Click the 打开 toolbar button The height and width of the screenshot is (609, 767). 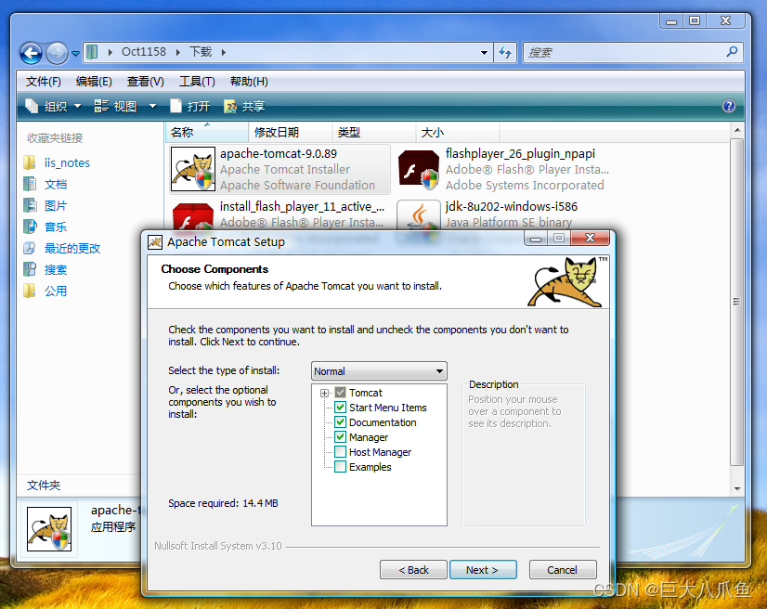tap(190, 106)
